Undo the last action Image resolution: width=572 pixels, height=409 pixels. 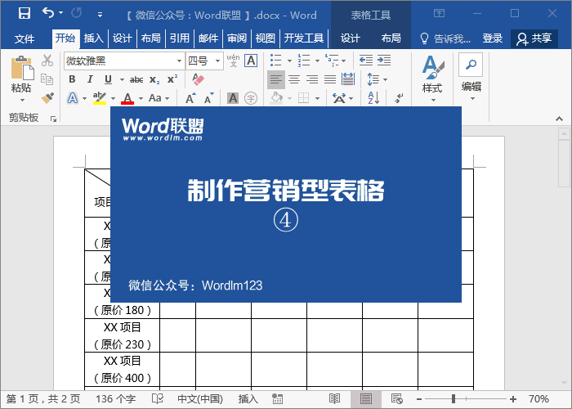point(48,13)
